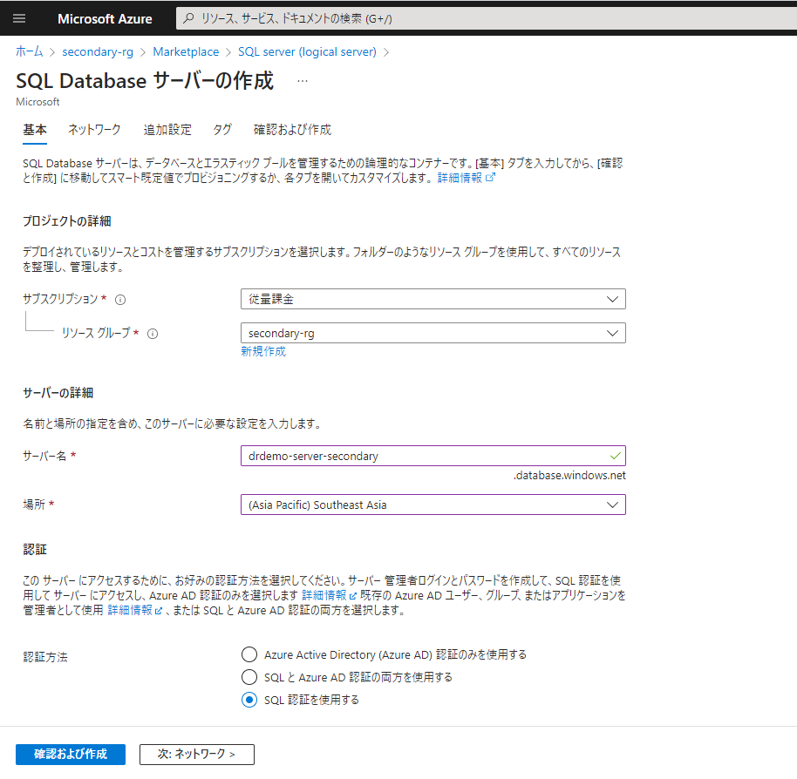Click the green checkmark in server name field
Viewport: 797px width, 779px height.
tap(615, 456)
